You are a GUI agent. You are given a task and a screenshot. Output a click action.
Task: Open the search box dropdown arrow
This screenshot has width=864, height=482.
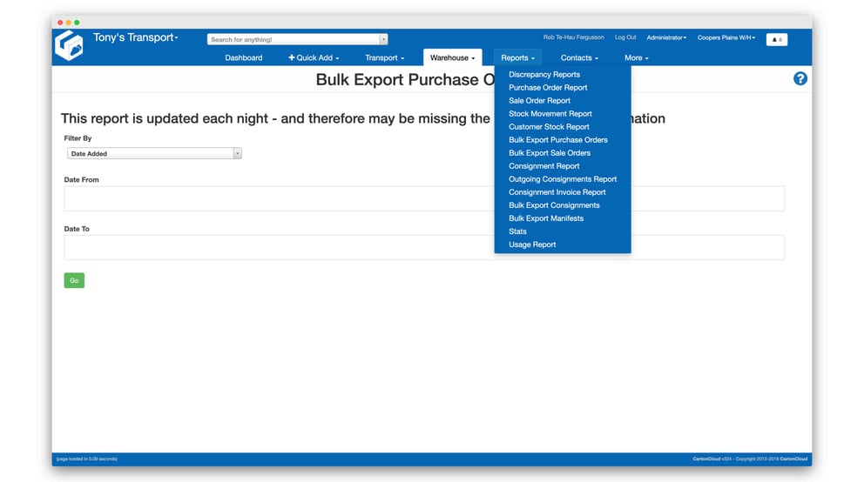383,40
